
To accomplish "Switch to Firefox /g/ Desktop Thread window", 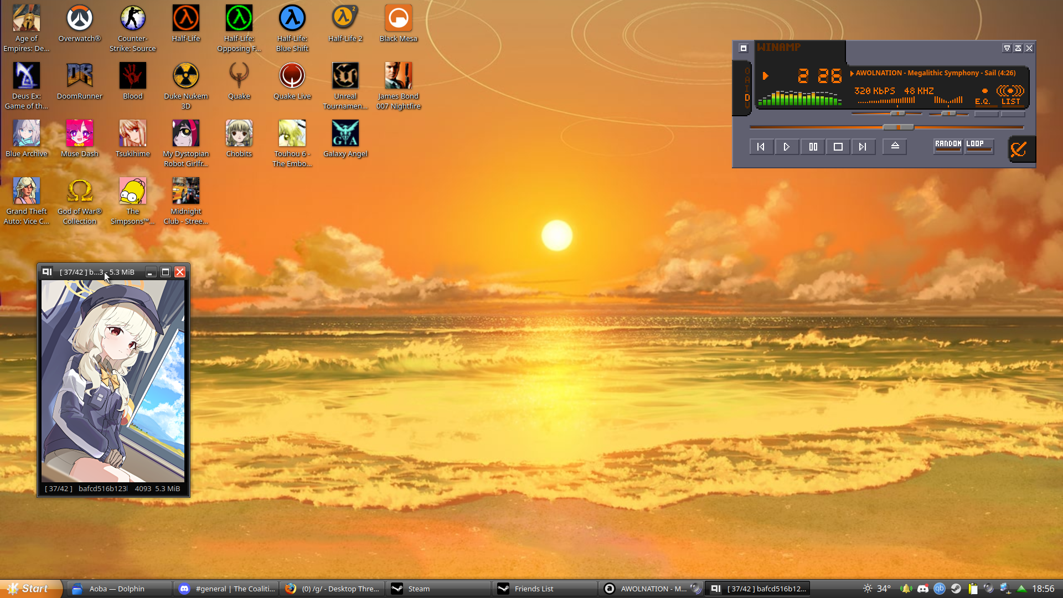I will coord(333,589).
